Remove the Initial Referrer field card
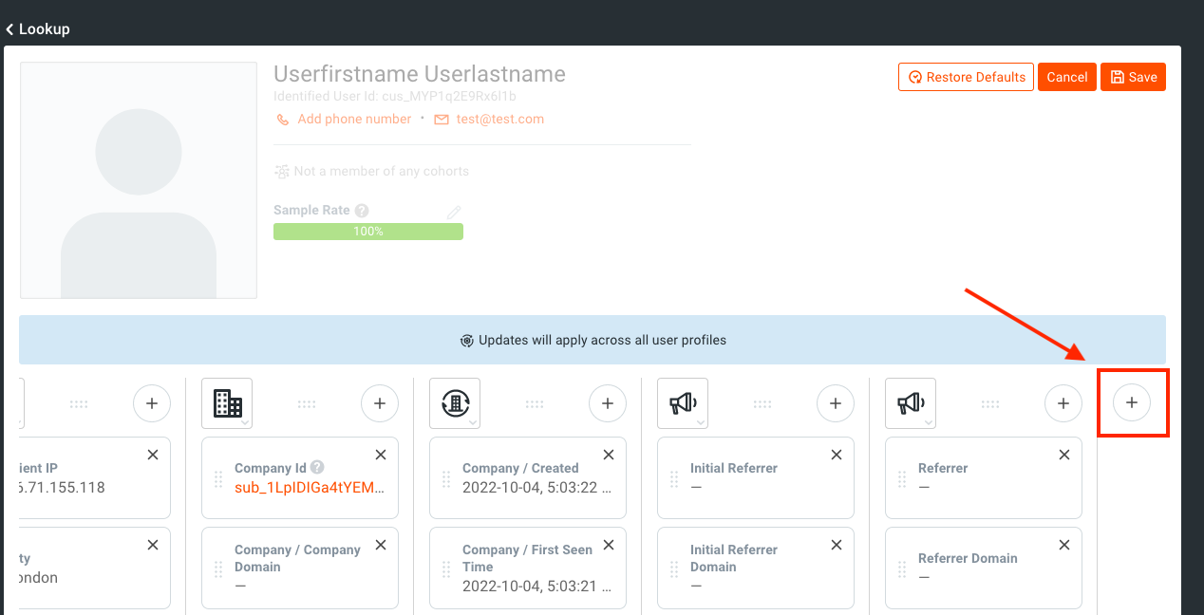The height and width of the screenshot is (615, 1204). (x=837, y=455)
